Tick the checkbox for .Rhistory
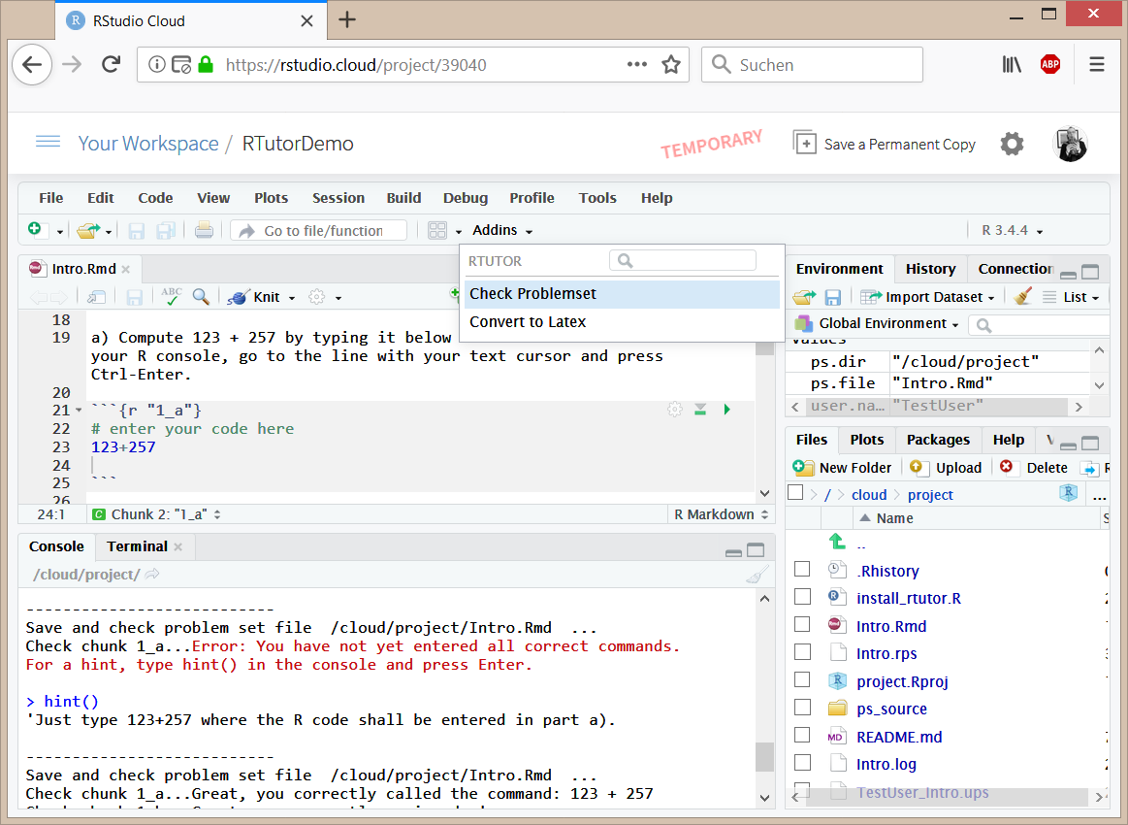 point(802,570)
